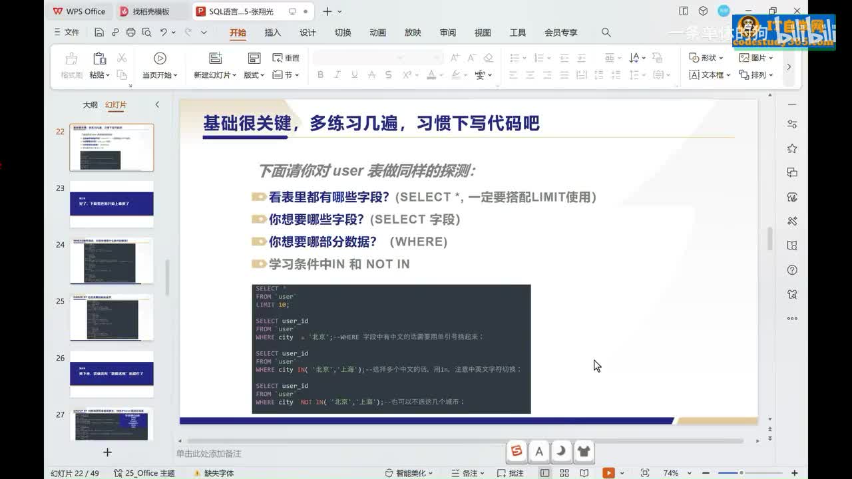
Task: Open the 排列 arrange dropdown
Action: [756, 75]
